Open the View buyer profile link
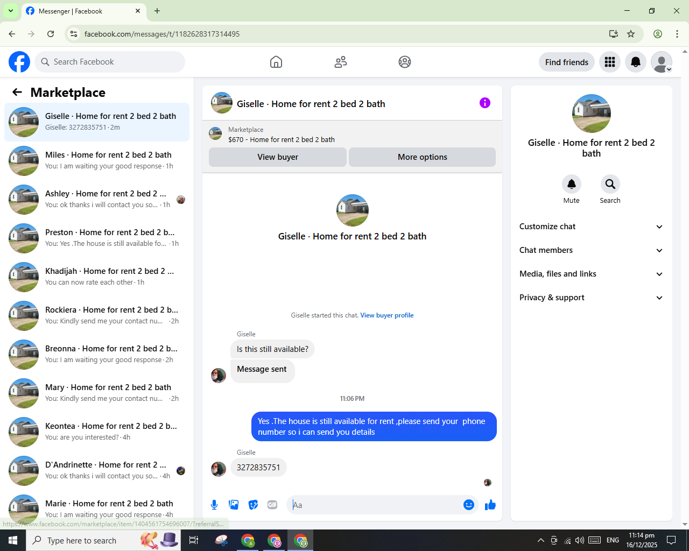 point(387,315)
